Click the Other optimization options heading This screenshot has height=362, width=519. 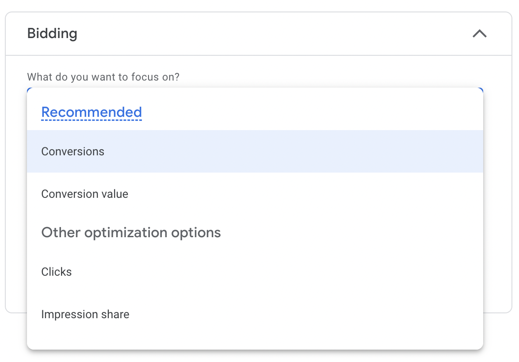click(131, 232)
